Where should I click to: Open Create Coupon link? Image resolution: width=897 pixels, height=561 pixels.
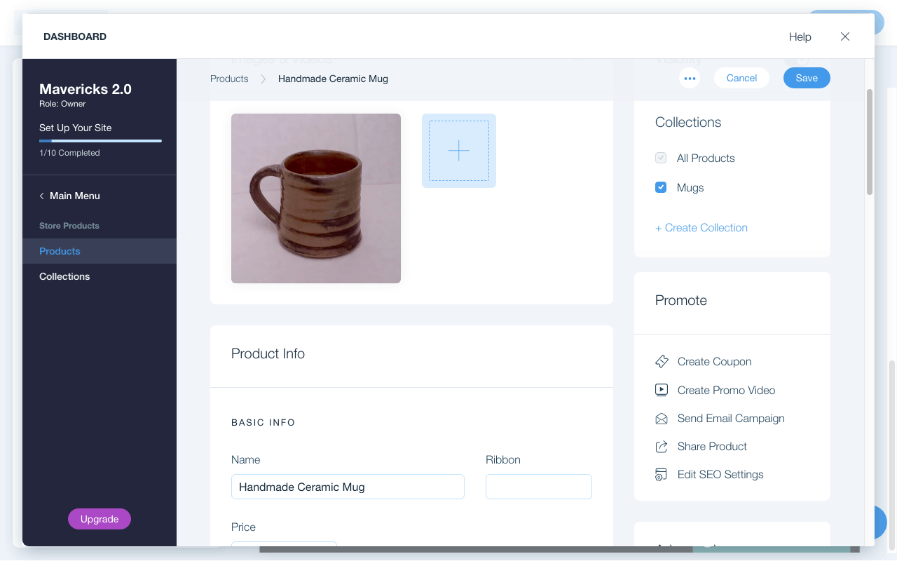point(715,362)
